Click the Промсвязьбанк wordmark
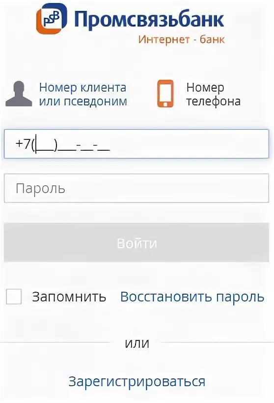 click(149, 20)
